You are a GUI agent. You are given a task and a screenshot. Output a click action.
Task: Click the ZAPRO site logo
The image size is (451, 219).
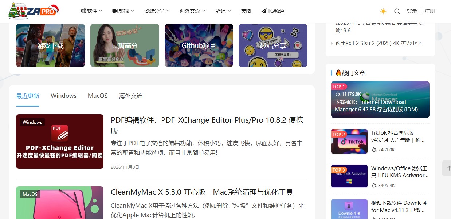[x=34, y=11]
